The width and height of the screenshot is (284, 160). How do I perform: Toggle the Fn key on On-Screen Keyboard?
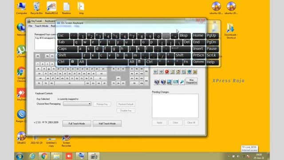click(187, 62)
